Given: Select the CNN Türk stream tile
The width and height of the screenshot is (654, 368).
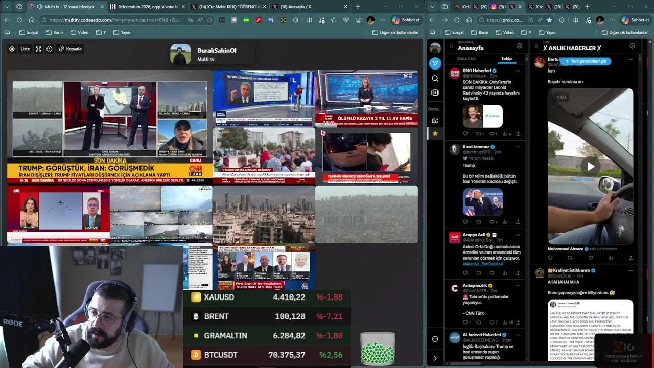Looking at the screenshot, I should (x=110, y=127).
